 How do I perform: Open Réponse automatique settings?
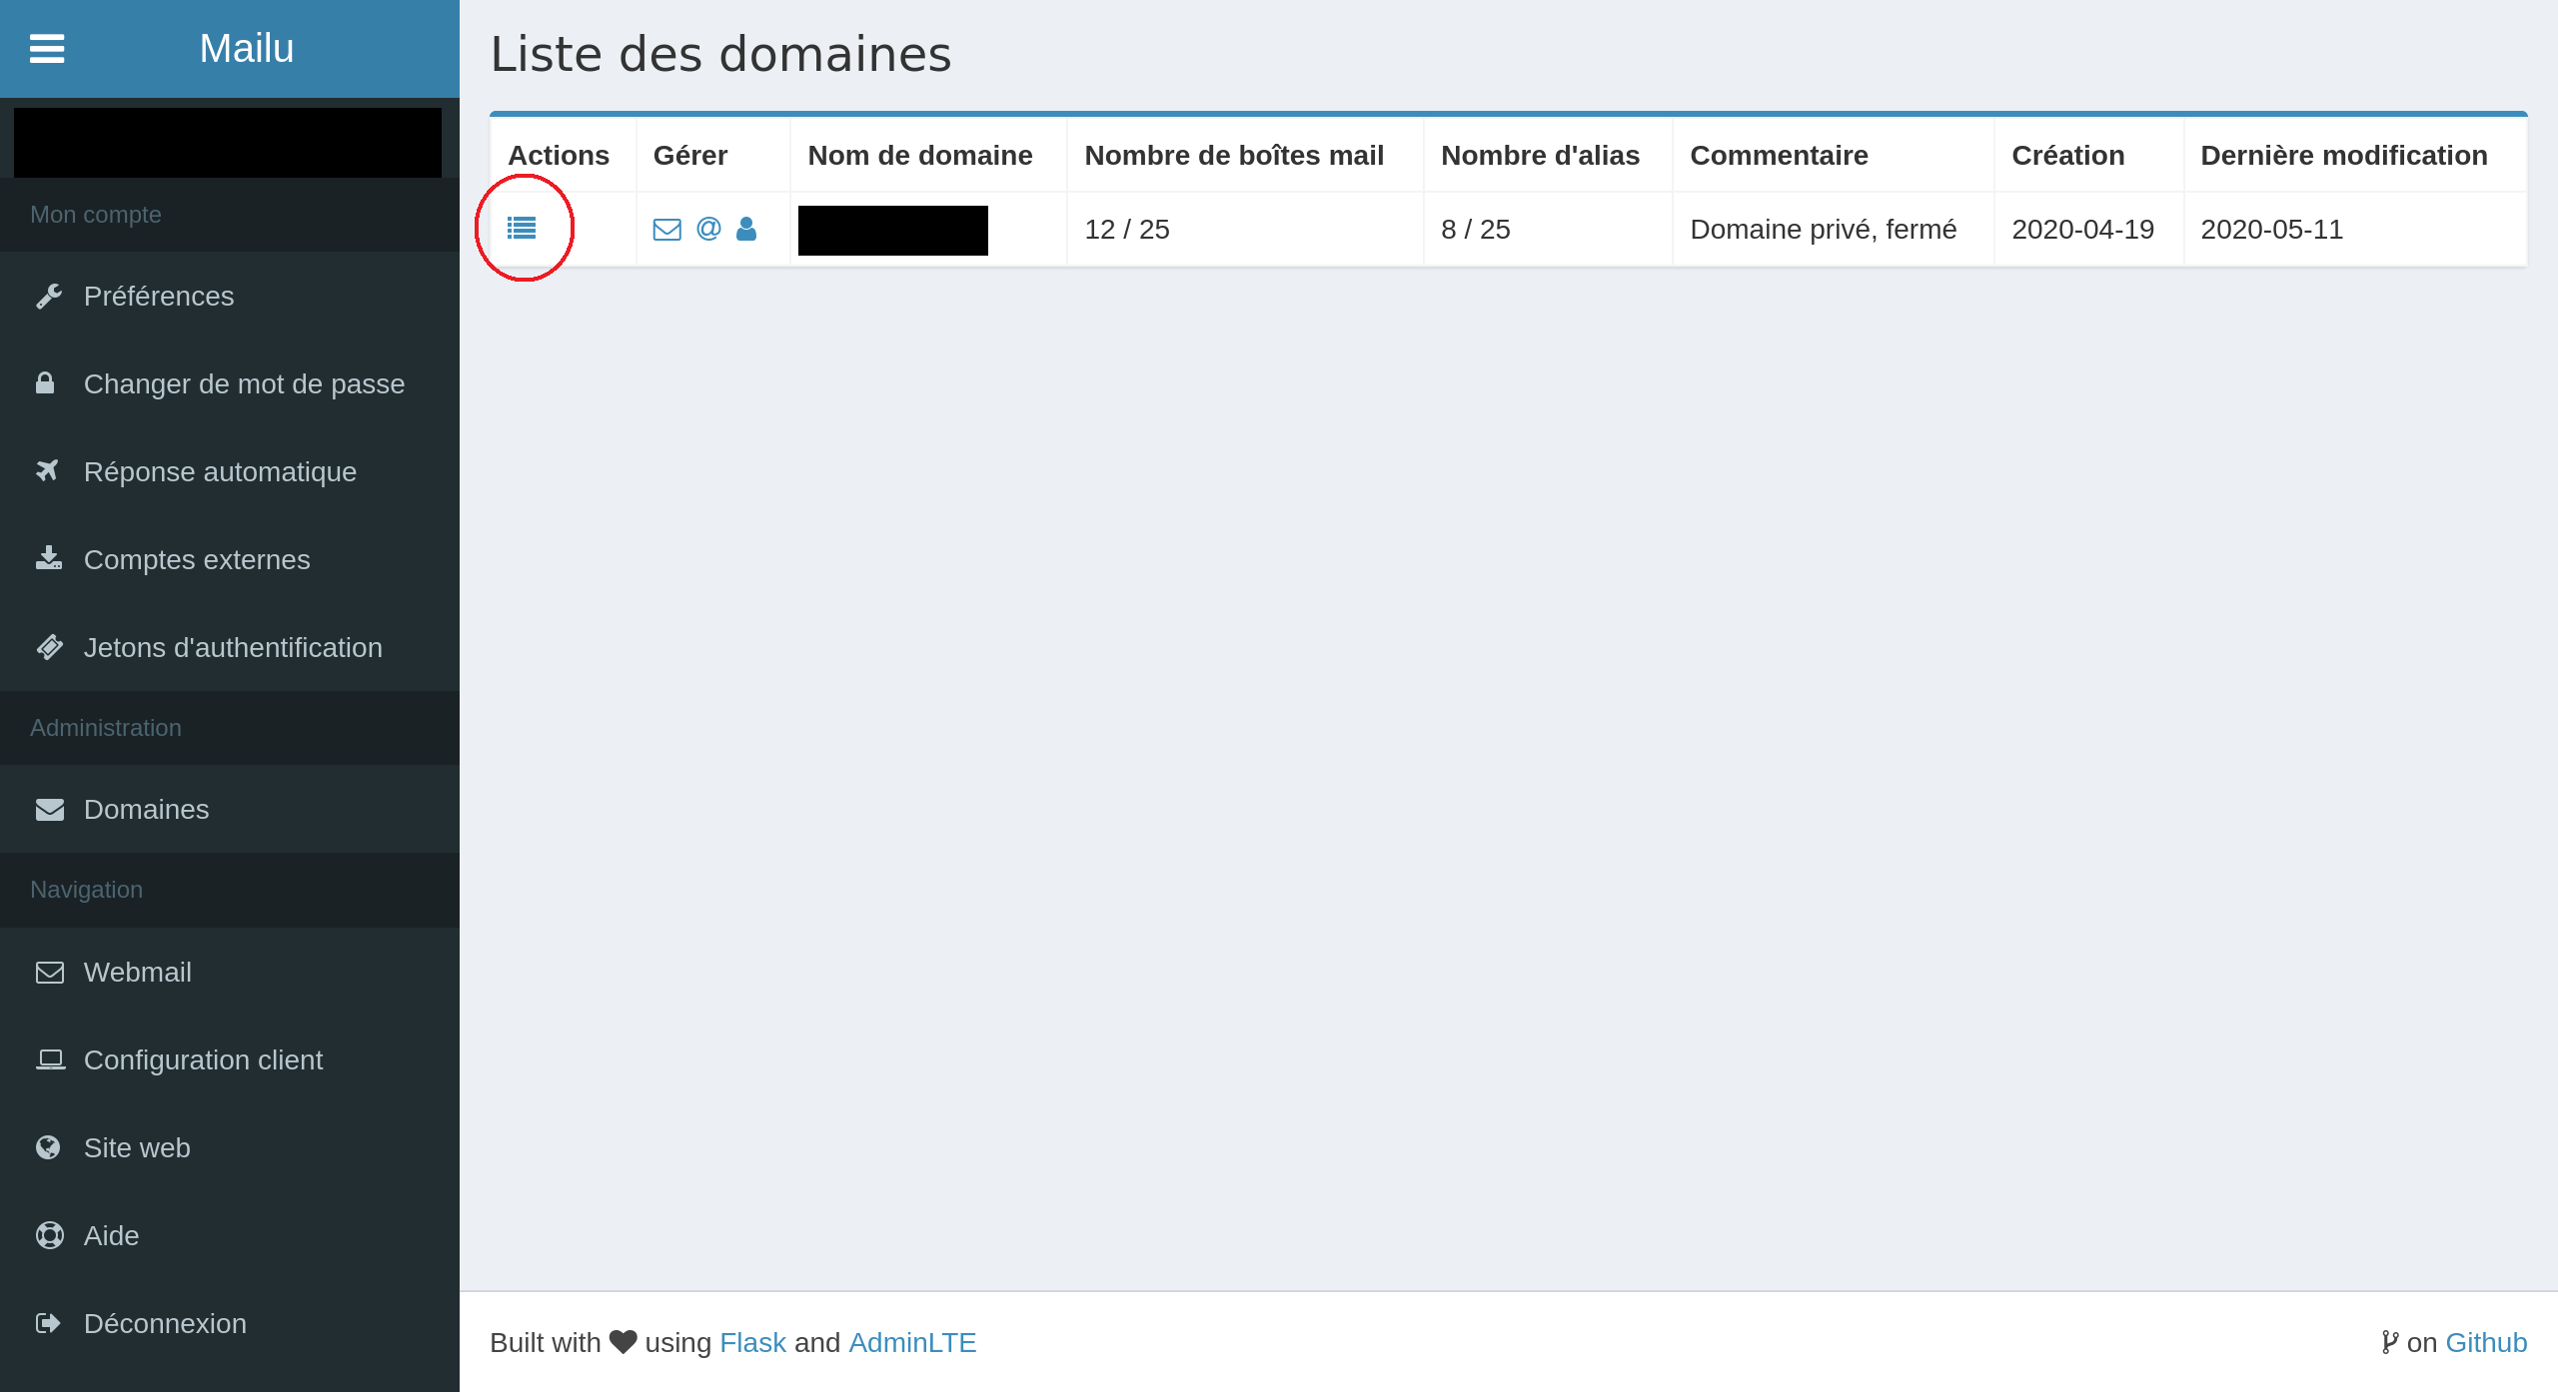pyautogui.click(x=220, y=472)
